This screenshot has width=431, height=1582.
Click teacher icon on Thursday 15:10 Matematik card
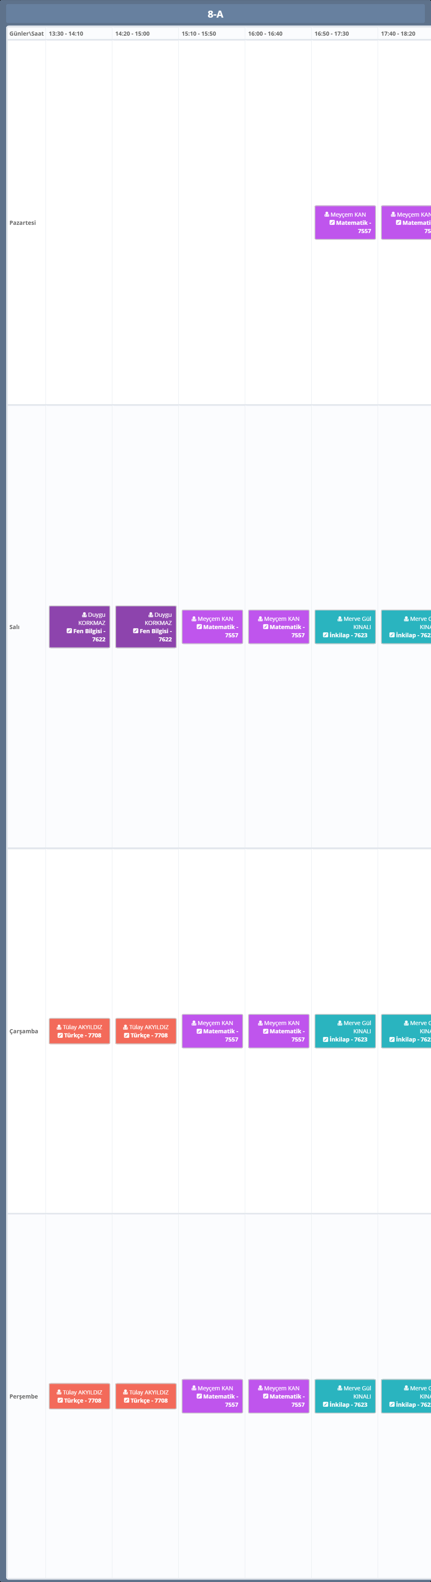pyautogui.click(x=194, y=1388)
